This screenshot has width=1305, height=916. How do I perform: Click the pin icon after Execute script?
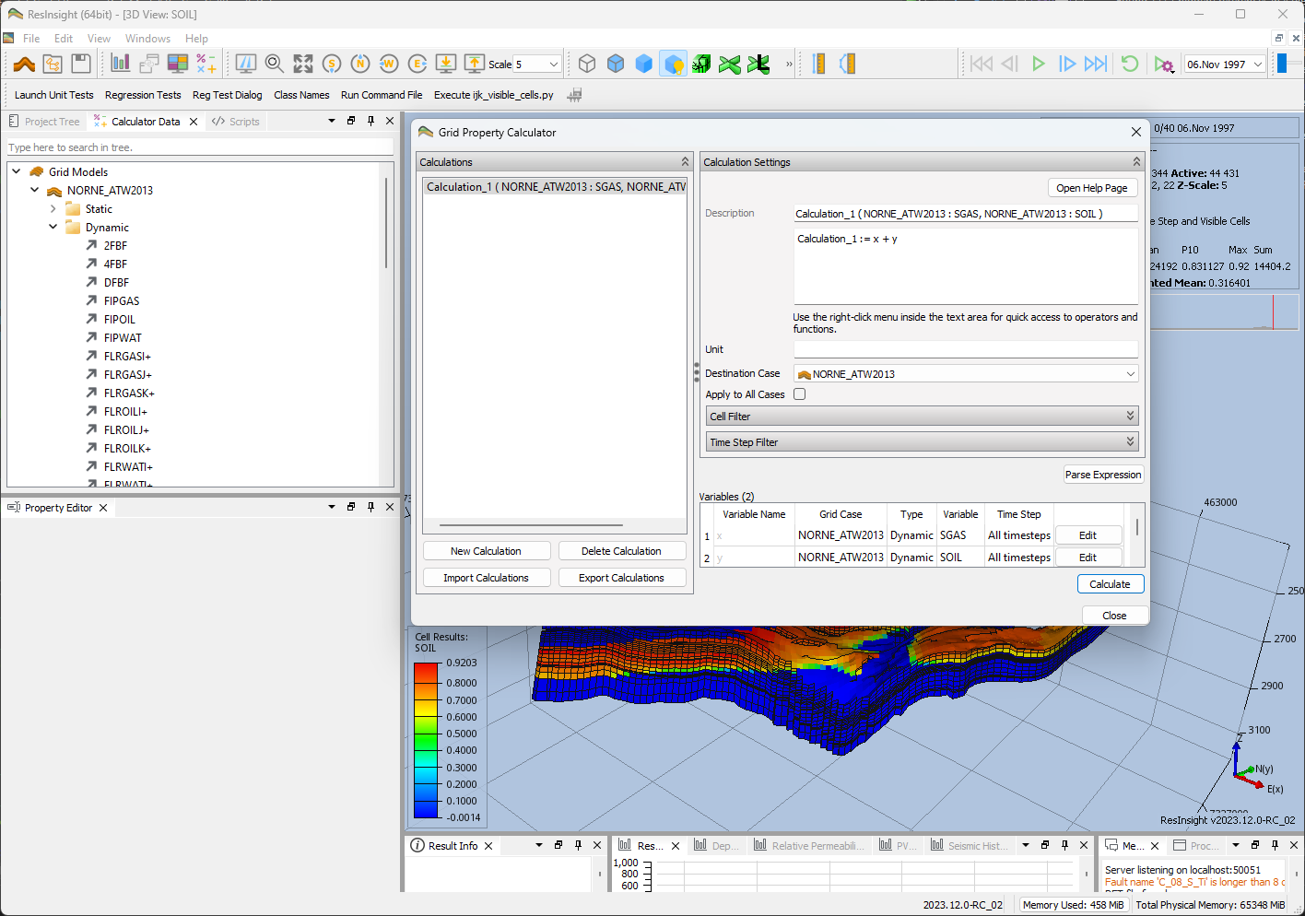point(575,95)
